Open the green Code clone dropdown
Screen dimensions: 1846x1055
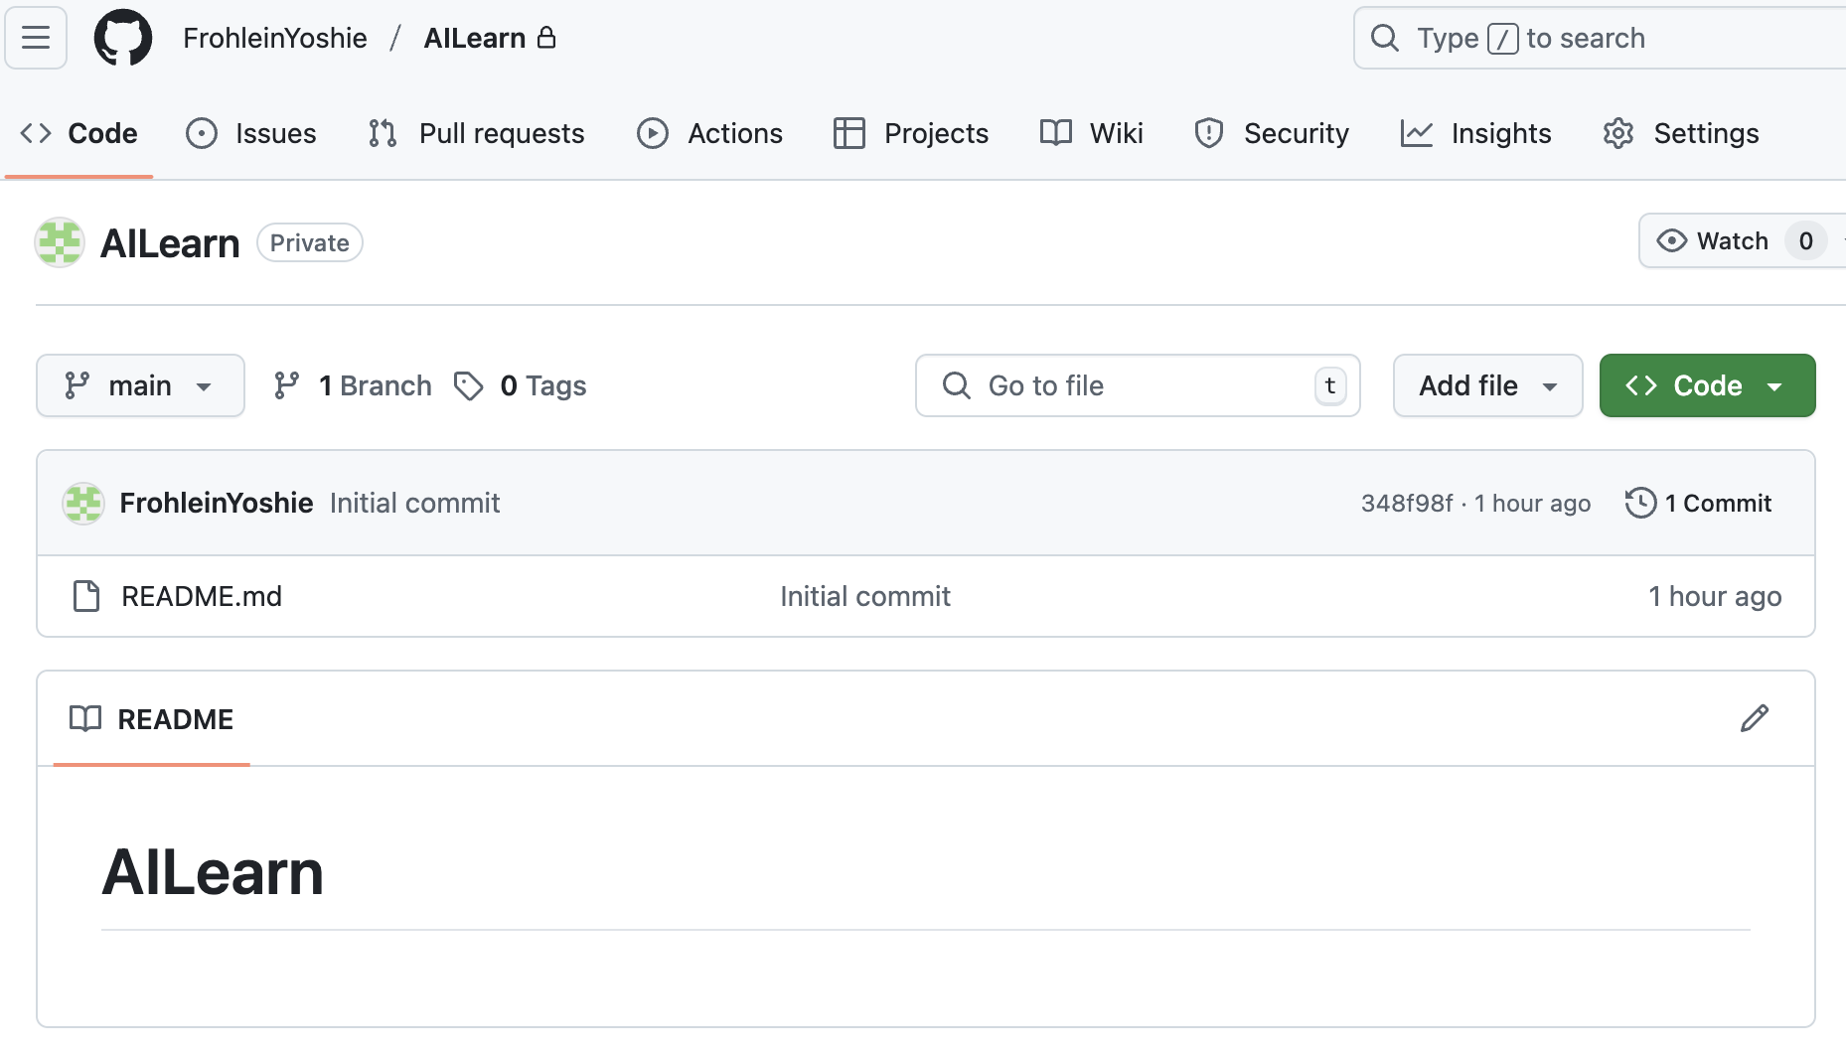(x=1707, y=385)
